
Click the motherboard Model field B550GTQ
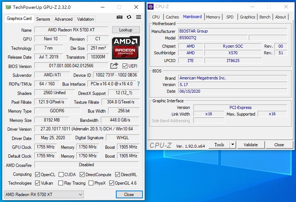[x=213, y=38]
